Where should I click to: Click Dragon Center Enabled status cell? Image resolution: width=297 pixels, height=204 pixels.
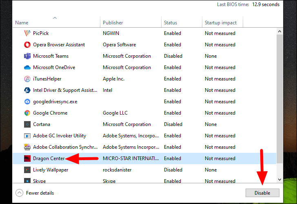pos(173,158)
